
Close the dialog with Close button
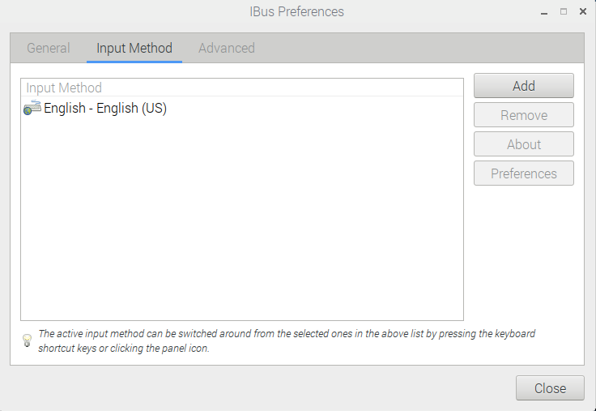click(x=550, y=388)
